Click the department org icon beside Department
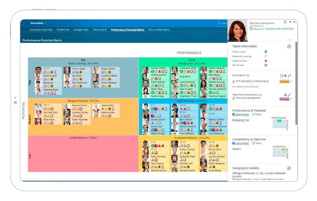 click(x=251, y=29)
